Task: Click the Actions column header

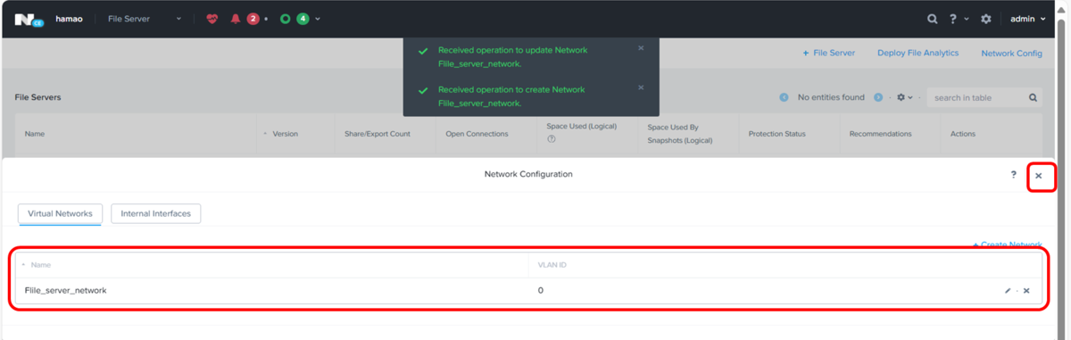Action: [963, 134]
